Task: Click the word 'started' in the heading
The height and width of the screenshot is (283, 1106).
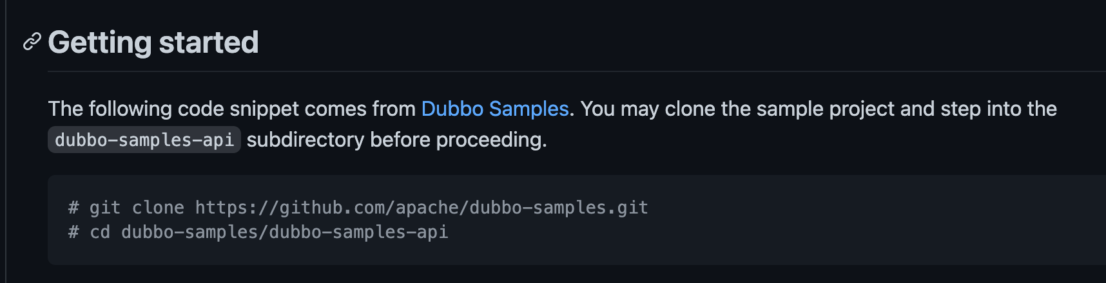Action: click(208, 42)
